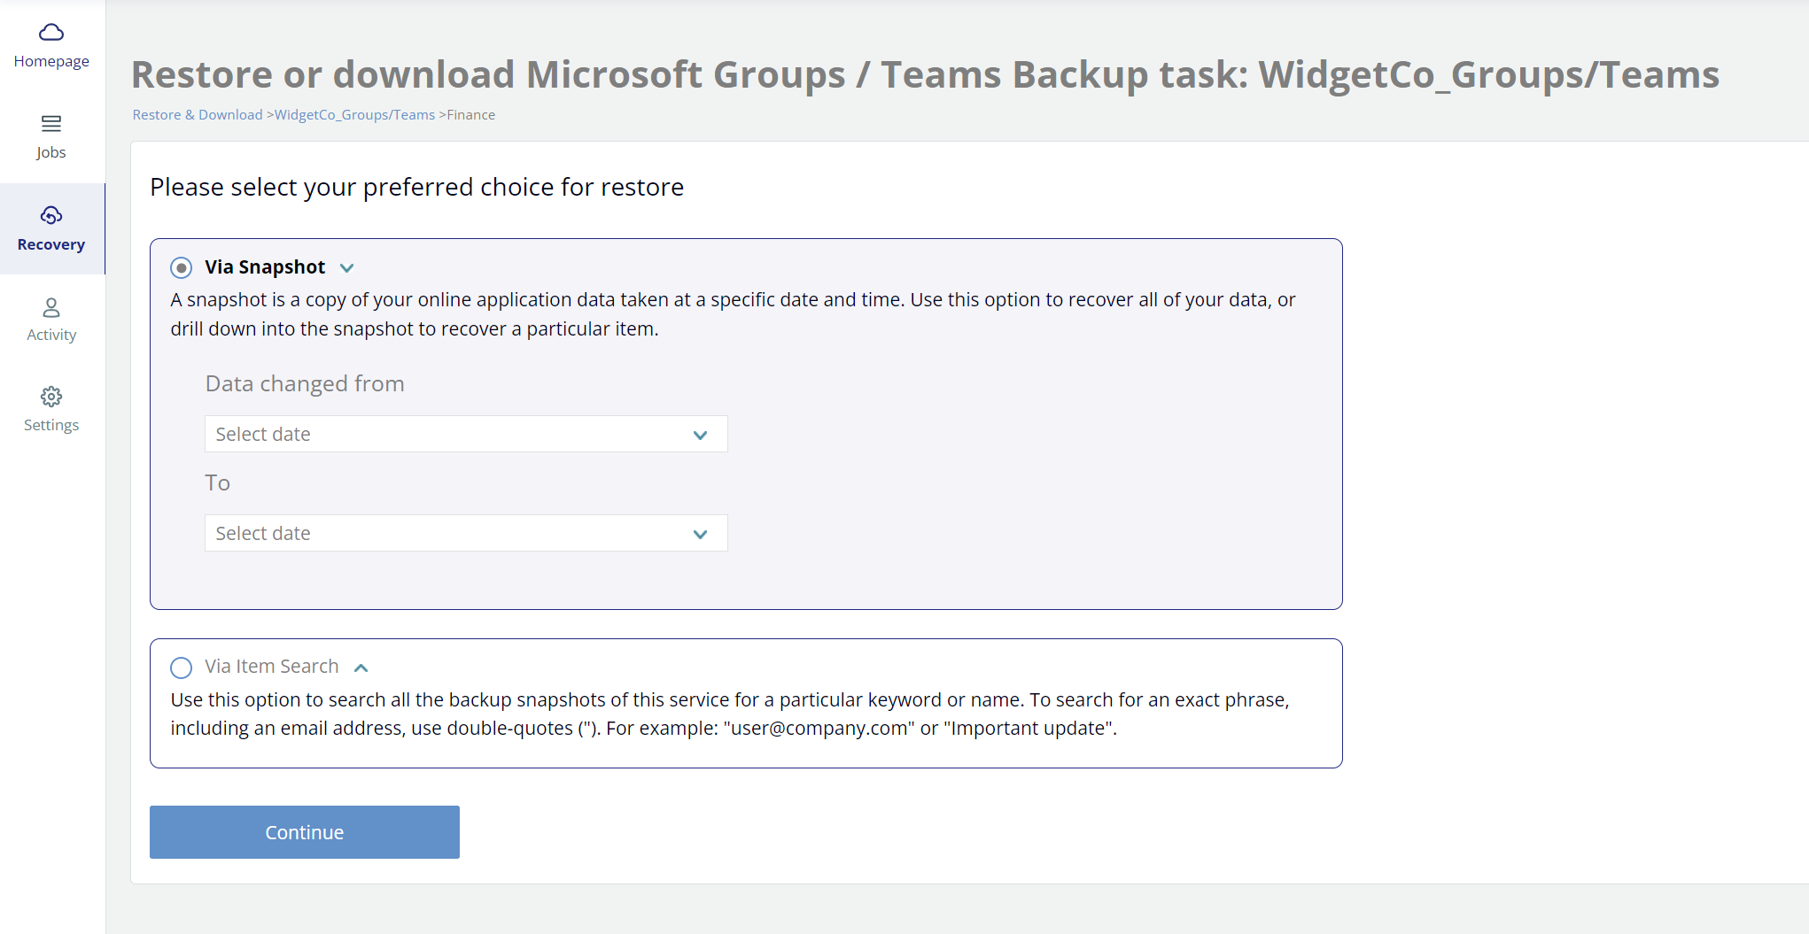Open the To date dropdown
This screenshot has height=934, width=1809.
coord(466,533)
